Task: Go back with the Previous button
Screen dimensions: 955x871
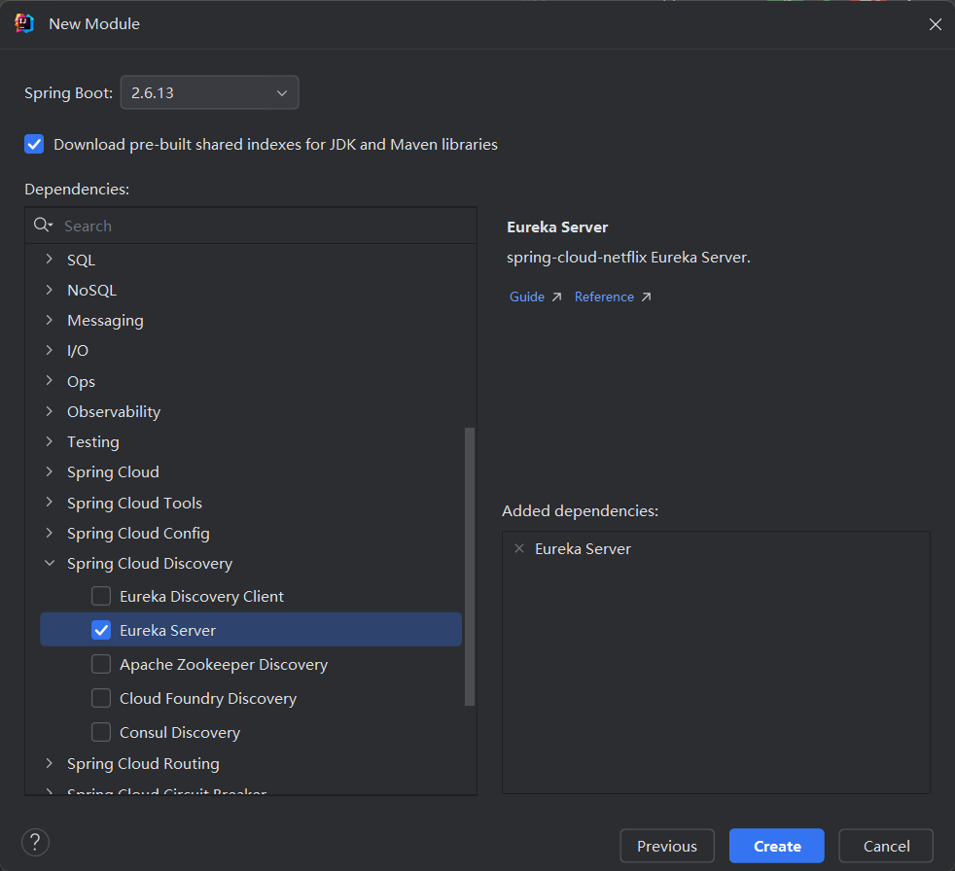Action: pos(666,846)
